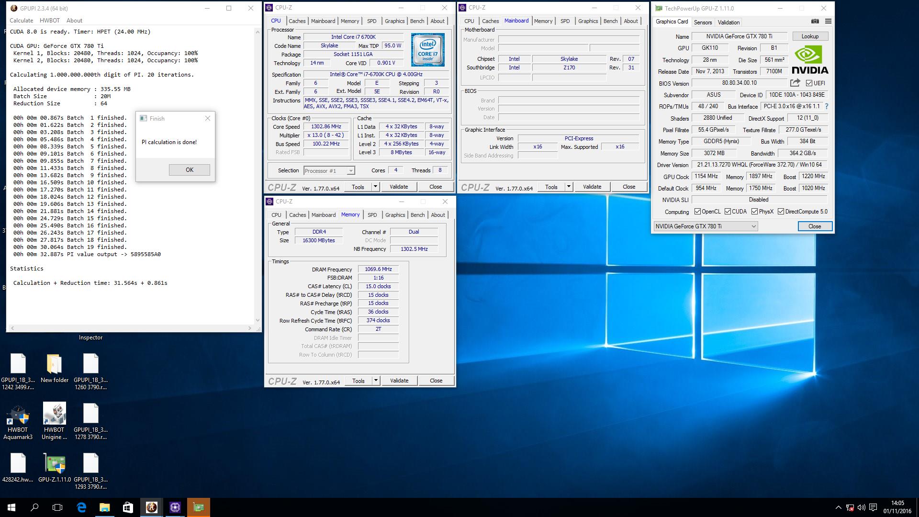Screen dimensions: 919x517
Task: Click the Close button in GPU-Z
Action: 815,226
